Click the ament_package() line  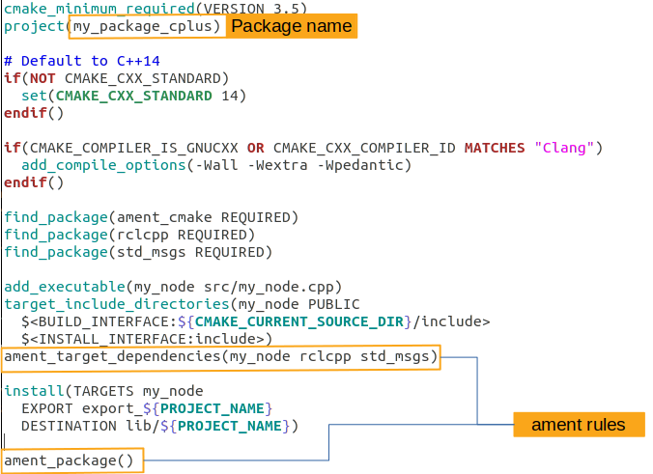click(69, 460)
